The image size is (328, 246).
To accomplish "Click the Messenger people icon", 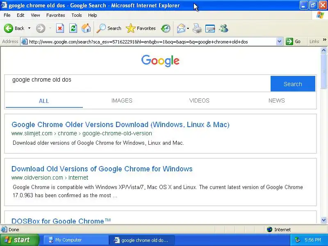I will tap(223, 28).
